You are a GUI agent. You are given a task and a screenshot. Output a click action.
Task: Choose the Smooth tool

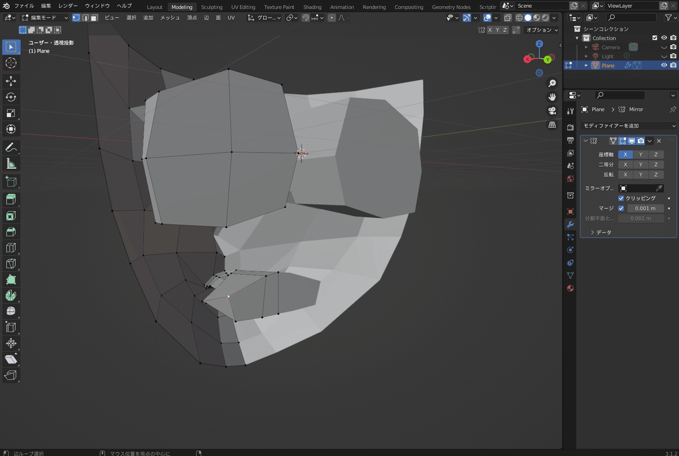coord(11,311)
